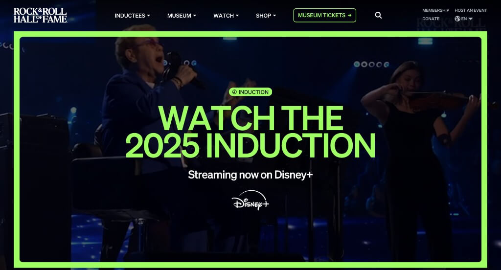Open the Membership link
501x270 pixels.
pyautogui.click(x=435, y=10)
